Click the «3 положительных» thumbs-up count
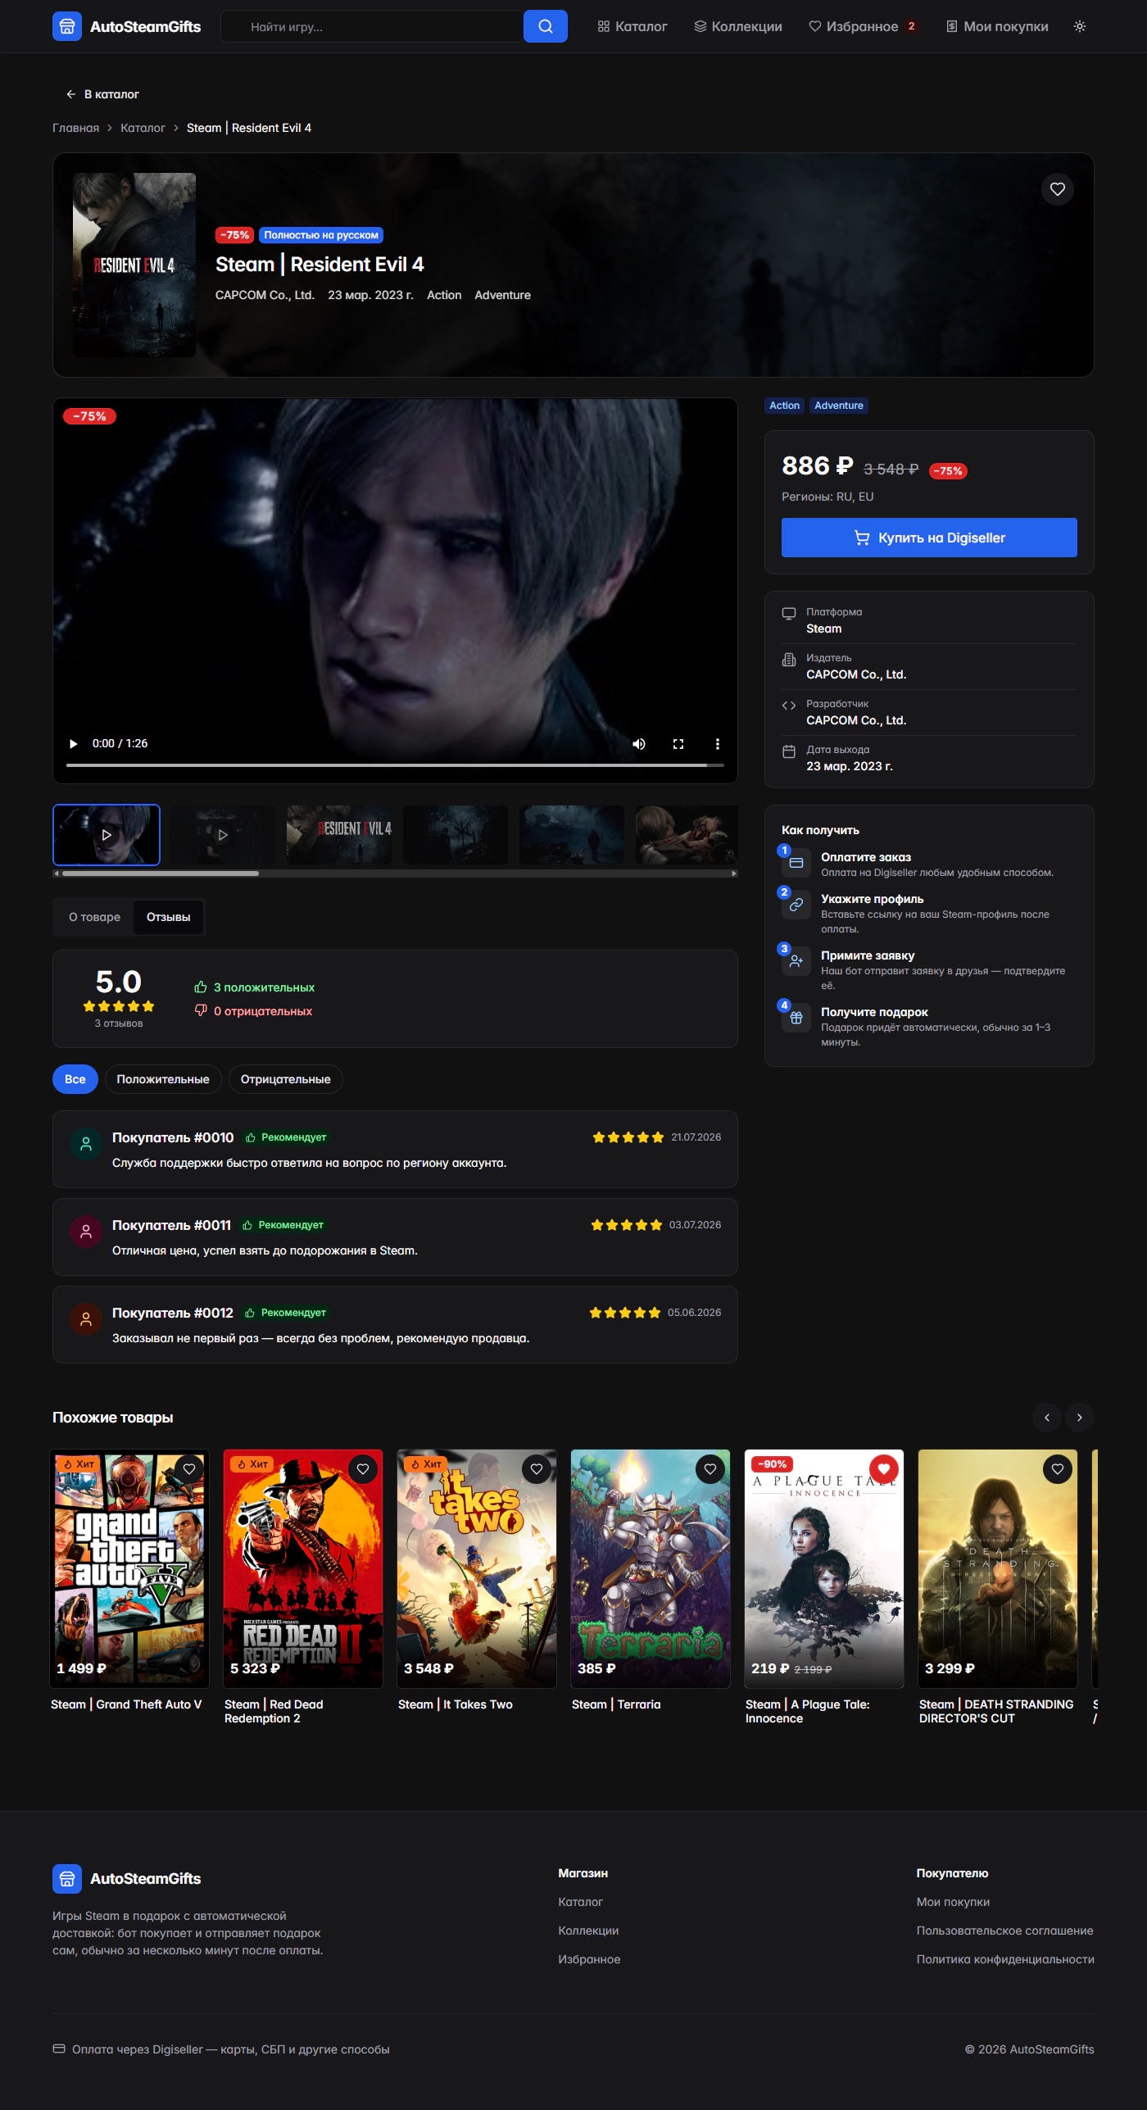 [255, 987]
